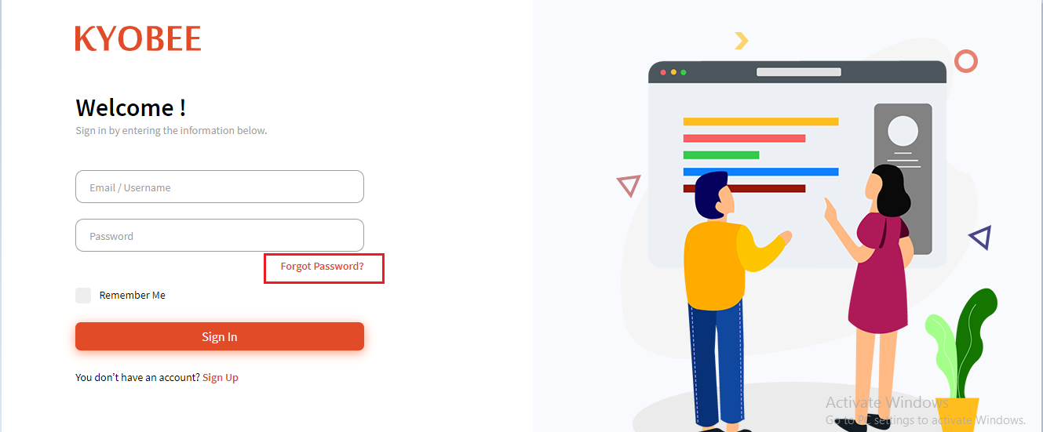Click the avatar circle in the gray profile card
Screen dimensions: 1043x432
coord(903,131)
